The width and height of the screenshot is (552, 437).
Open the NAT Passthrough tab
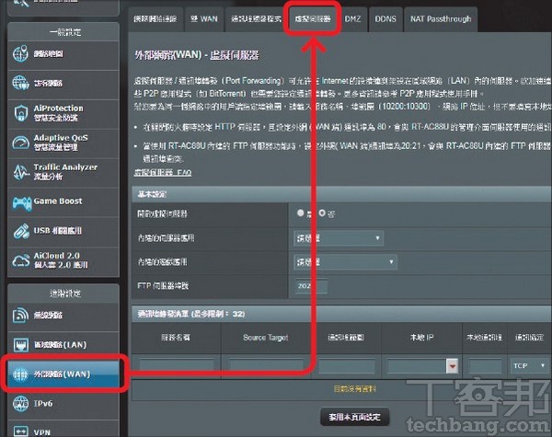[438, 18]
